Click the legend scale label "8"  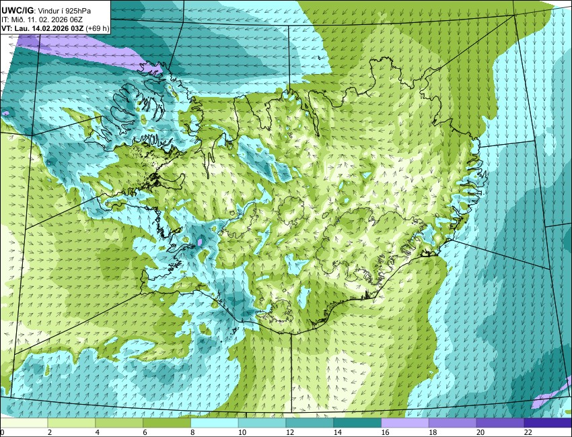pyautogui.click(x=192, y=432)
